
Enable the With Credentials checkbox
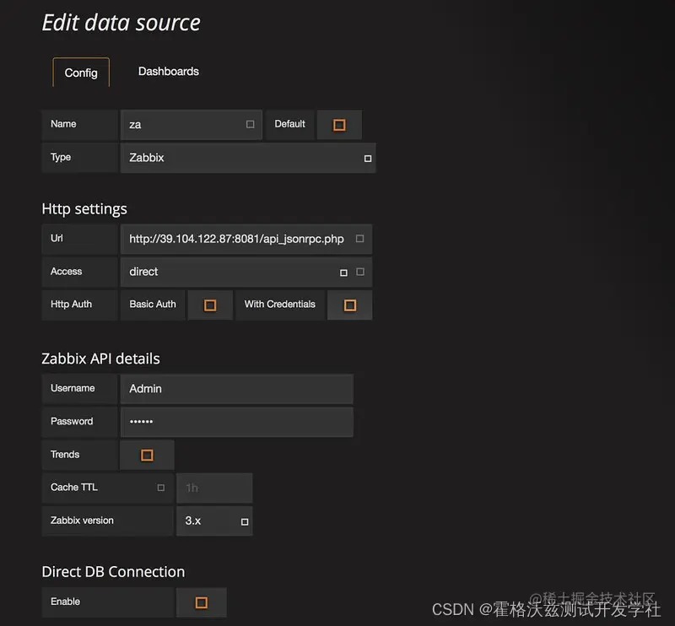tap(350, 305)
